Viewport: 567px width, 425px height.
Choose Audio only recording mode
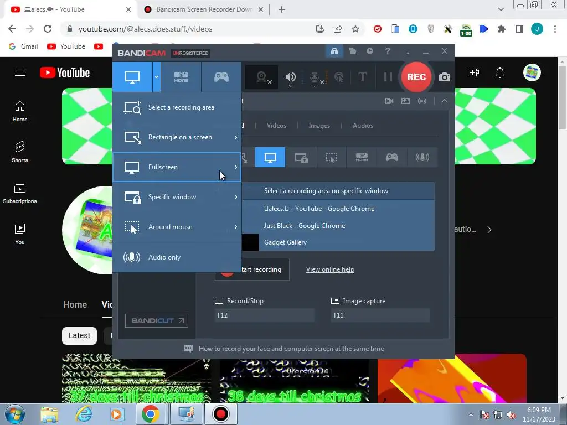(x=177, y=257)
